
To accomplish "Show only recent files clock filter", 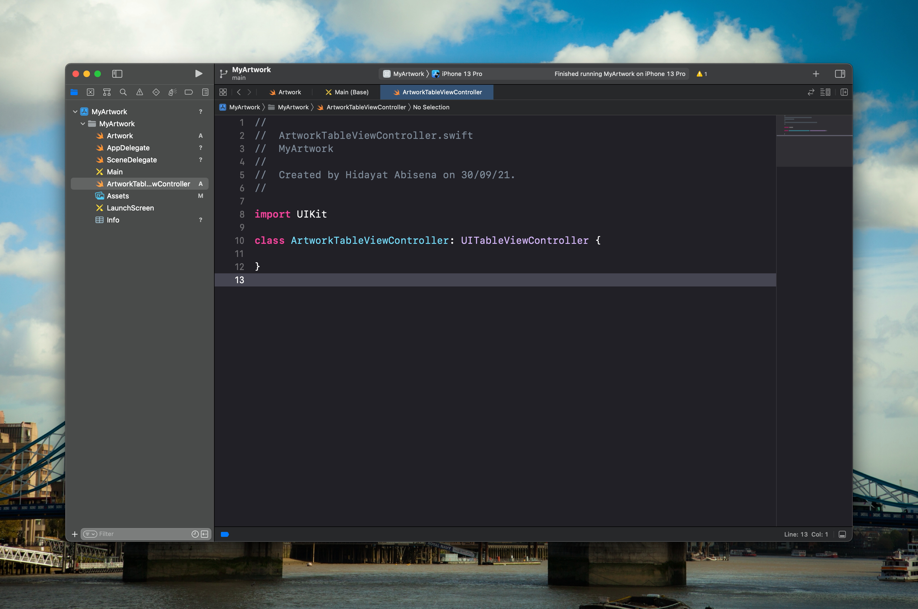I will [195, 534].
